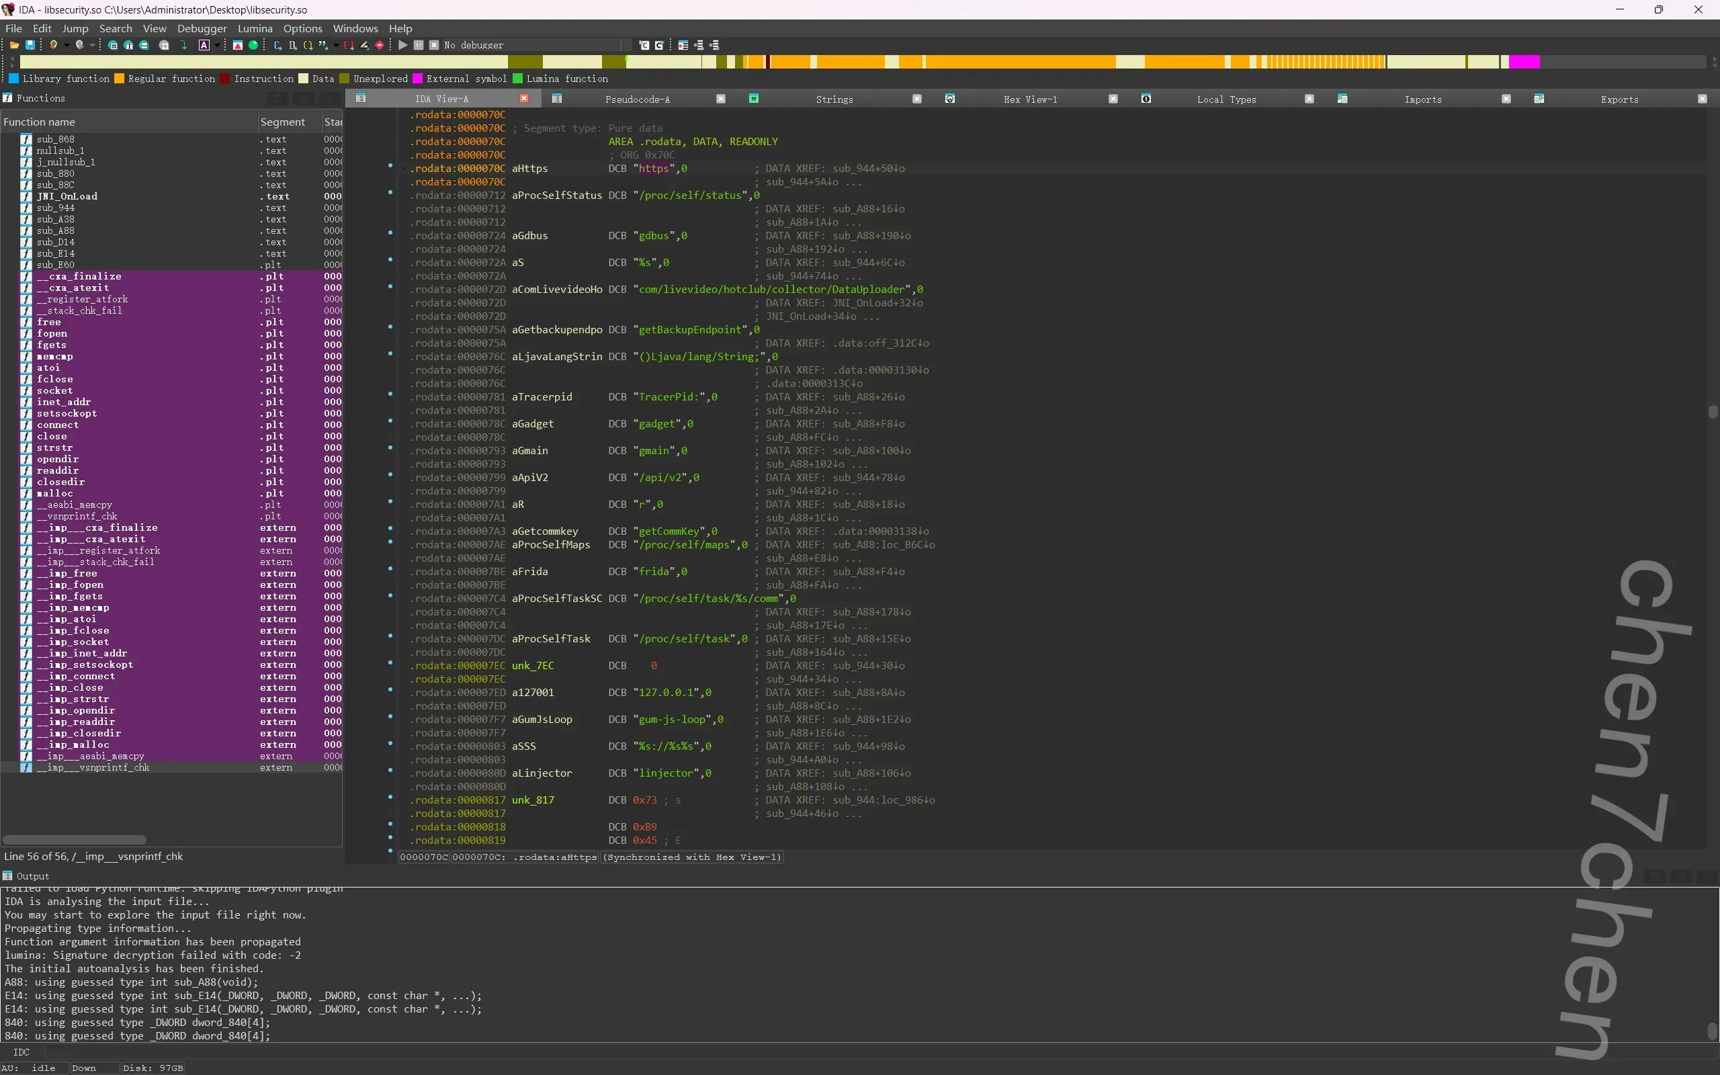Close the Exports tab
This screenshot has width=1720, height=1075.
(x=1703, y=99)
